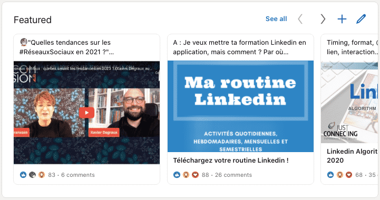The image size is (380, 200).
Task: Click the lightbulb reaction icon on first card
Action: (42, 175)
